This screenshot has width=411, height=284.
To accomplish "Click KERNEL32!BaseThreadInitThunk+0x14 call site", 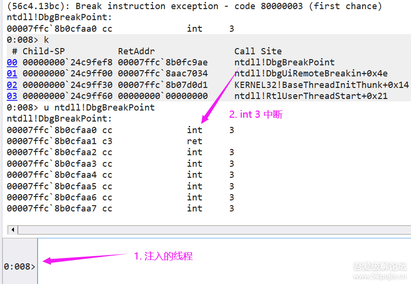I will click(x=321, y=85).
